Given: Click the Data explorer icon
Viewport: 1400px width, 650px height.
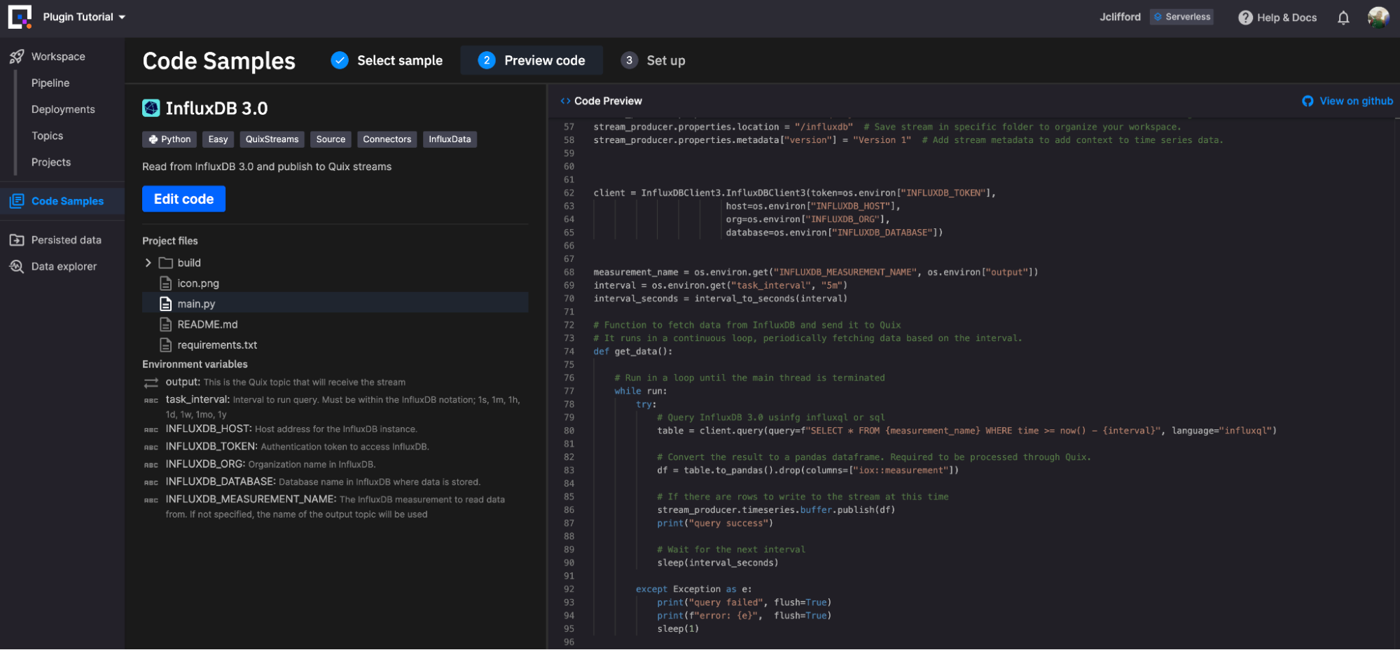Looking at the screenshot, I should [17, 266].
